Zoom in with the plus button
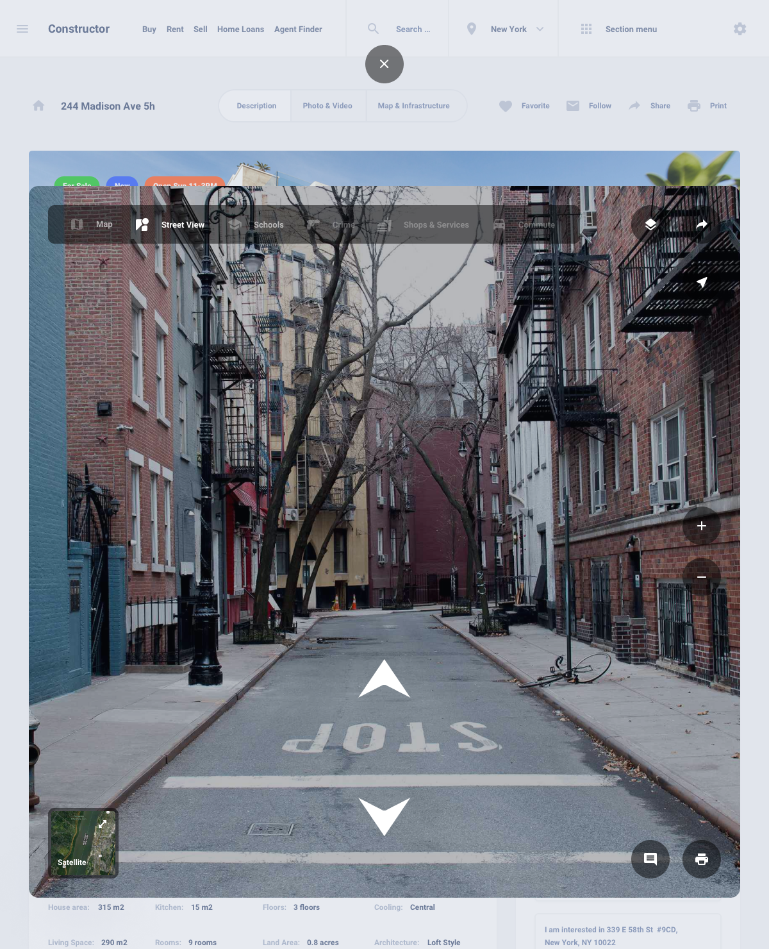The width and height of the screenshot is (769, 949). [x=702, y=526]
